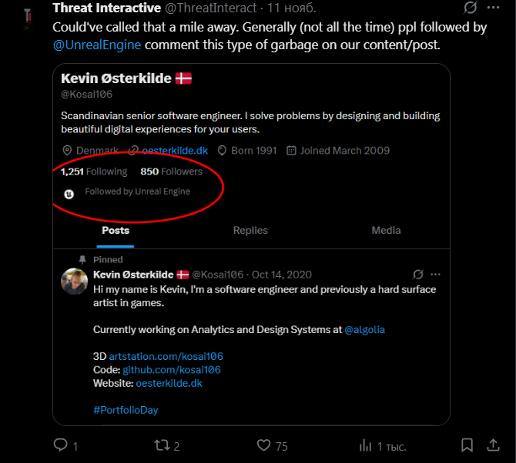
Task: Open the @UnrealEngine mention link
Action: [x=97, y=45]
